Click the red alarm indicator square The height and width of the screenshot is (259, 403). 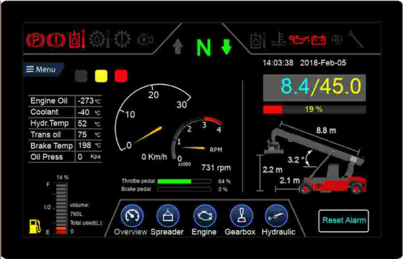[x=121, y=76]
